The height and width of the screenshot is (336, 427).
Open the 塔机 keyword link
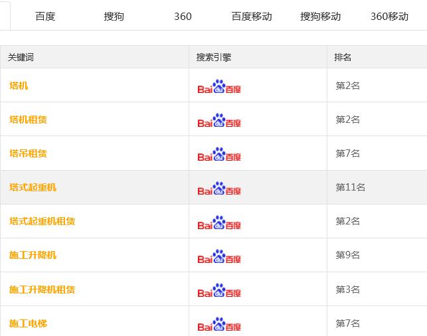pos(19,86)
